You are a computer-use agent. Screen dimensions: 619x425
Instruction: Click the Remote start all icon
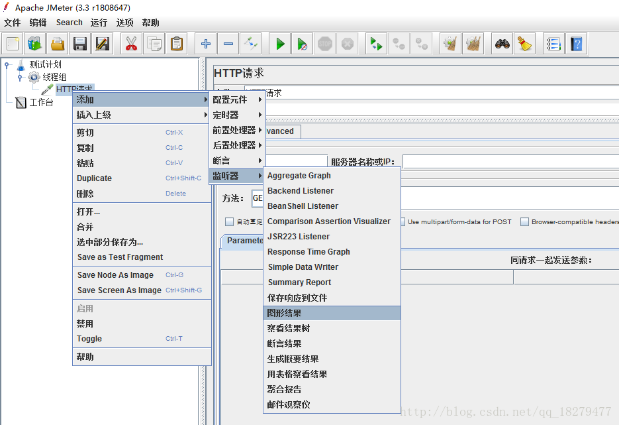pyautogui.click(x=376, y=44)
